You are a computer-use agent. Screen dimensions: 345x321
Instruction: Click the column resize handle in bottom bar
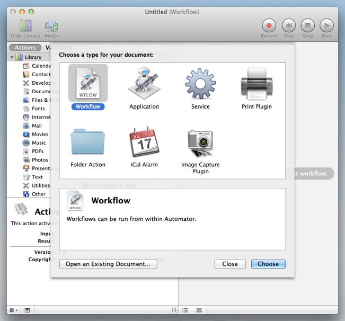174,310
